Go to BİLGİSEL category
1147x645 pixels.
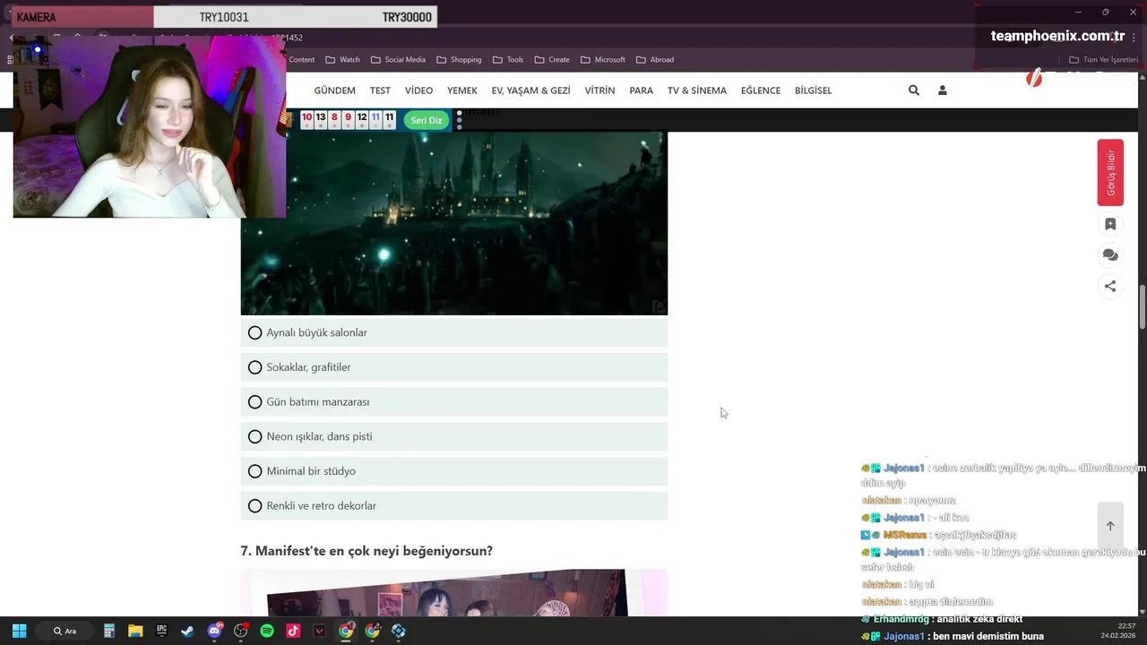(813, 90)
